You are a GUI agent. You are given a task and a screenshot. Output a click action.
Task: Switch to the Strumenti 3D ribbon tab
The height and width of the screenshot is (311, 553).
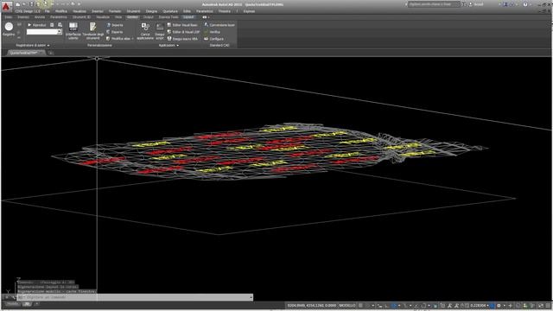tap(81, 17)
